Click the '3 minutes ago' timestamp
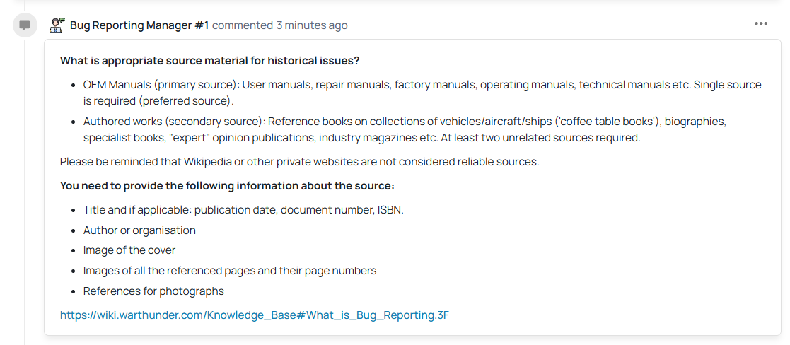790x345 pixels. [x=312, y=25]
